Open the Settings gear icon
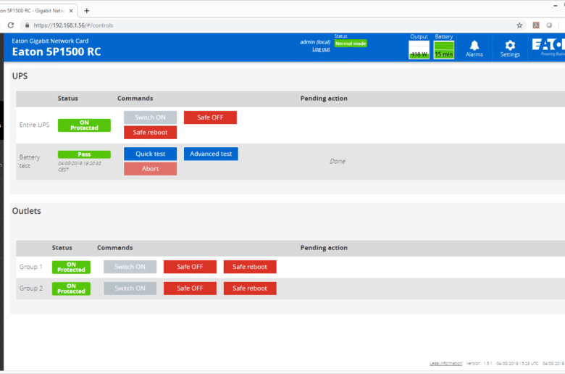 click(x=510, y=49)
